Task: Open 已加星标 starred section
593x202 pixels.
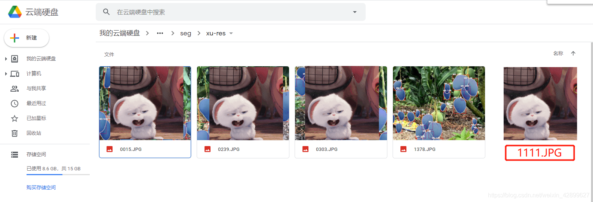Action: [36, 119]
